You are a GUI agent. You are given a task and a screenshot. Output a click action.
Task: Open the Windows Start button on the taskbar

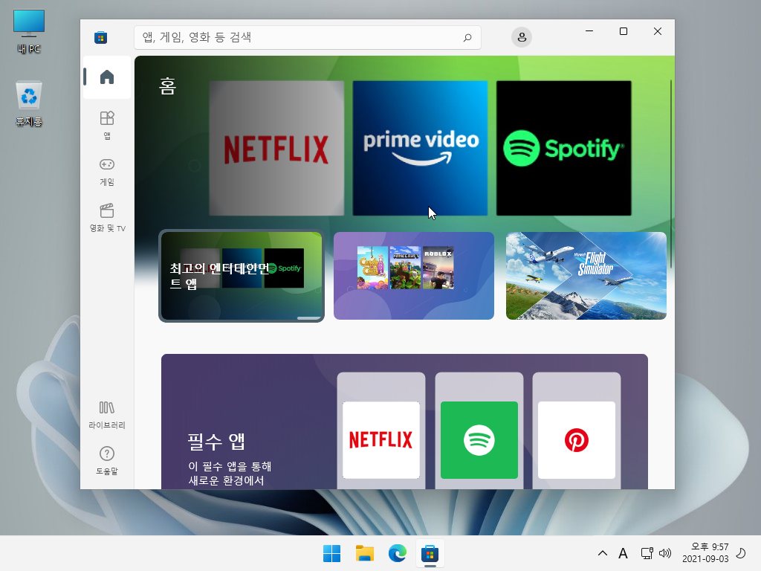tap(332, 553)
